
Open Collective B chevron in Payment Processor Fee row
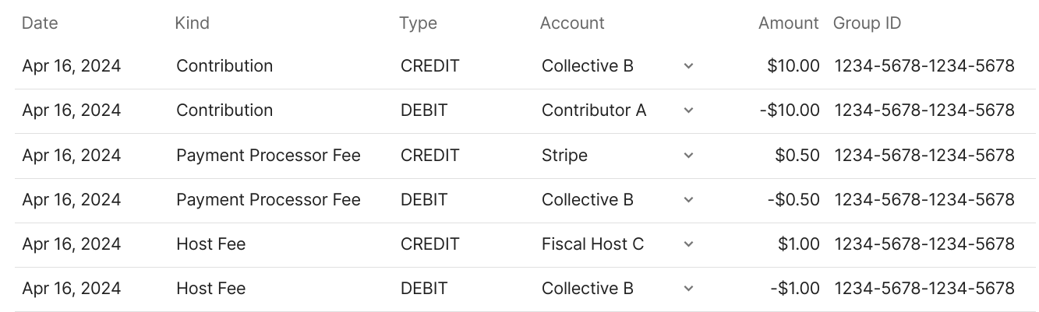688,200
